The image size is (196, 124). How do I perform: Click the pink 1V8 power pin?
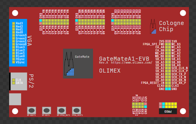[x=169, y=41]
